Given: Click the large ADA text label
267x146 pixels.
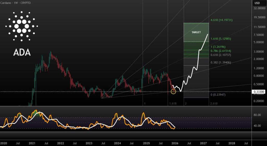Looking at the screenshot, I should click(x=22, y=52).
